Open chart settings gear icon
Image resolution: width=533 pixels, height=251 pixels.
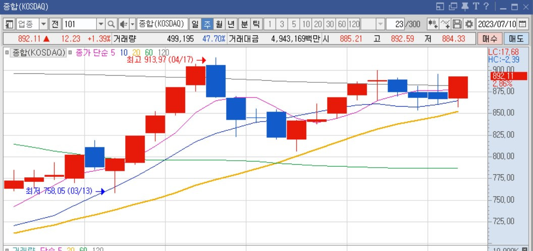point(469,24)
